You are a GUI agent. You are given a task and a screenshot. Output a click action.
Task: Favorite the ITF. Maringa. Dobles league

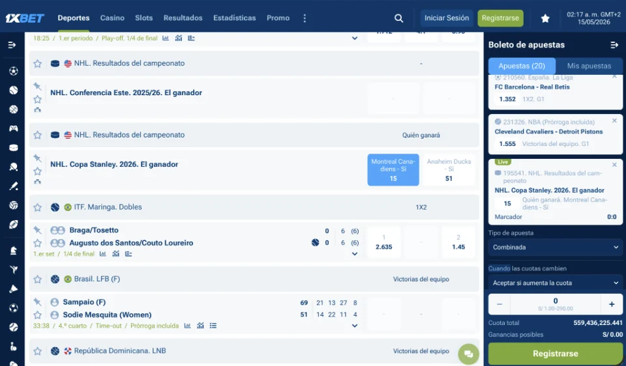[x=38, y=207]
